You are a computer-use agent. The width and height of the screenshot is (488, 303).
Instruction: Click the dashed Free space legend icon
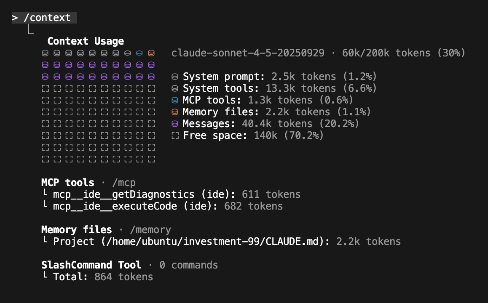[x=175, y=136]
